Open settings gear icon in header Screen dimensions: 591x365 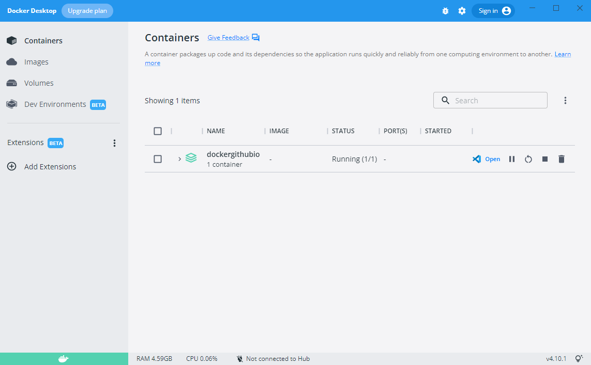(462, 11)
